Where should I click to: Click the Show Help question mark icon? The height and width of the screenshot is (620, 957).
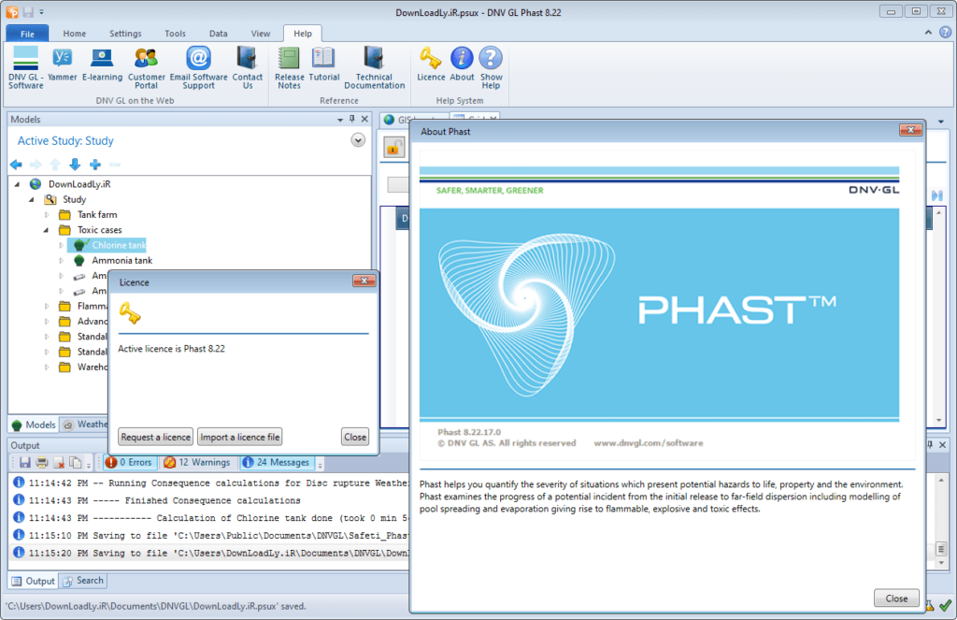(x=491, y=68)
